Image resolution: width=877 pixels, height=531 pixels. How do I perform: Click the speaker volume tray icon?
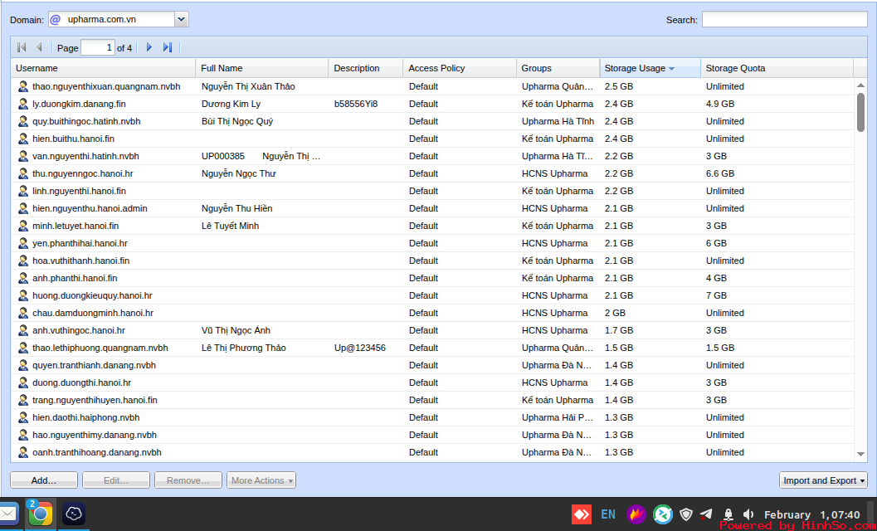[x=748, y=514]
